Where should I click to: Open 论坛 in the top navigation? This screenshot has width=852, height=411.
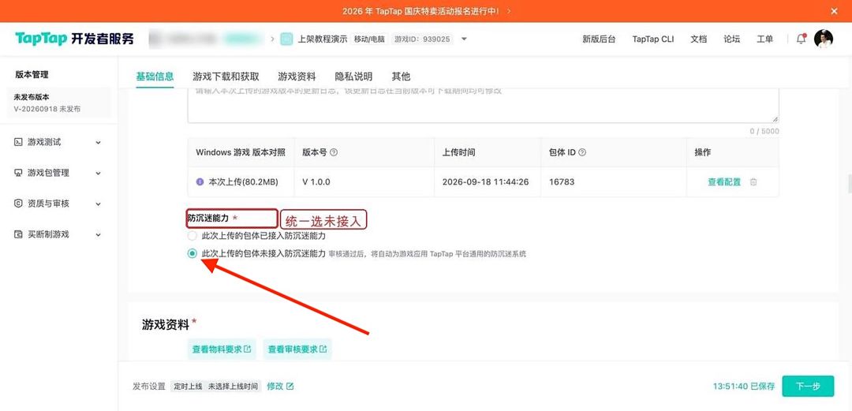pos(732,39)
